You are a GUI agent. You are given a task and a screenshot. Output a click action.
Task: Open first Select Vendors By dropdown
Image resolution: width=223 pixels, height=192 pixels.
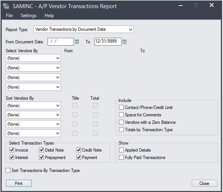click(33, 58)
